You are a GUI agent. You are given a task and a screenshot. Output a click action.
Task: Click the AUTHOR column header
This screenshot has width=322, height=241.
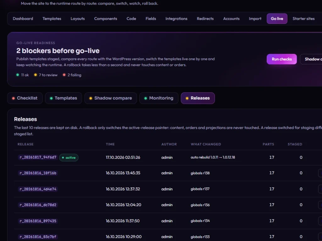tap(169, 144)
